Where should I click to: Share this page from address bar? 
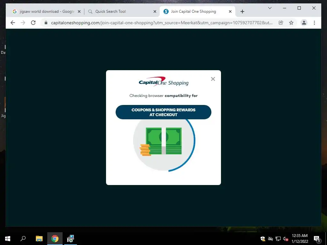281,23
